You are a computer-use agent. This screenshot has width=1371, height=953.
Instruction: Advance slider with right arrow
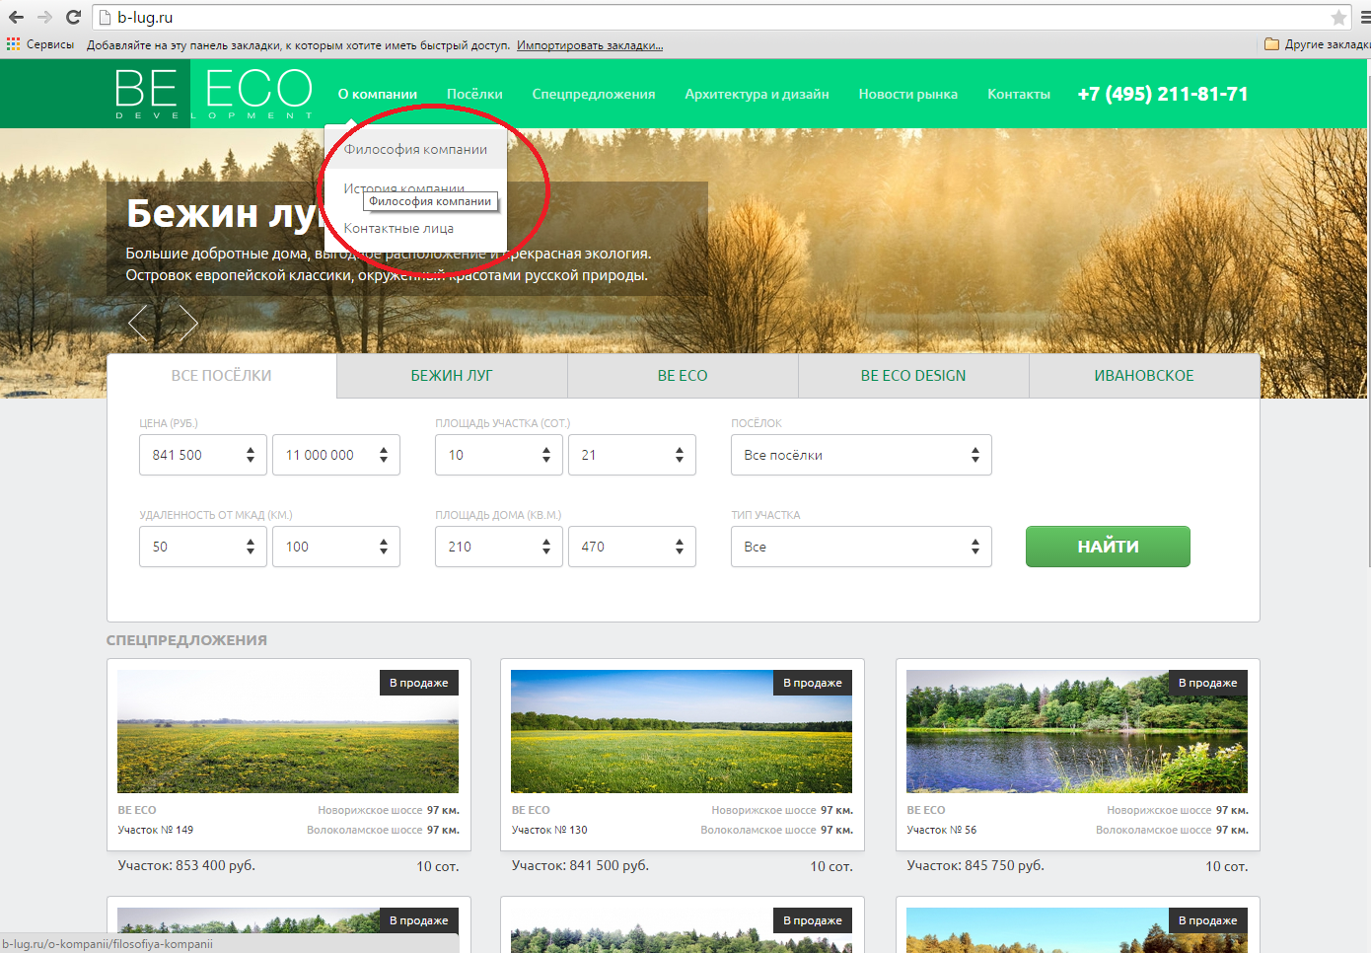point(187,322)
